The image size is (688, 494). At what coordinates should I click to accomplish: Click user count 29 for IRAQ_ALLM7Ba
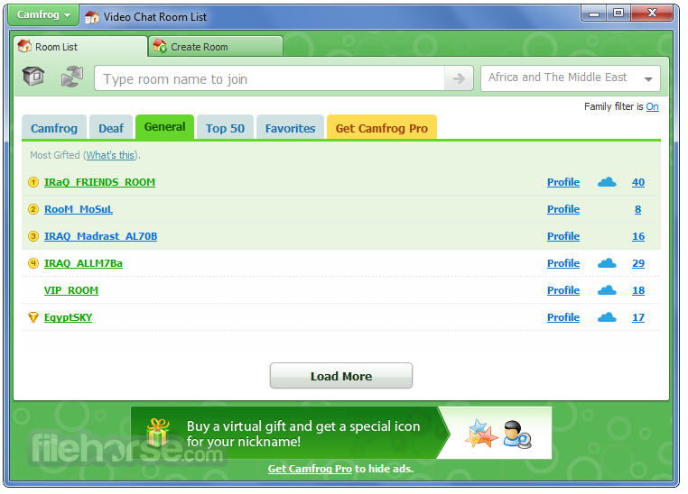click(638, 263)
